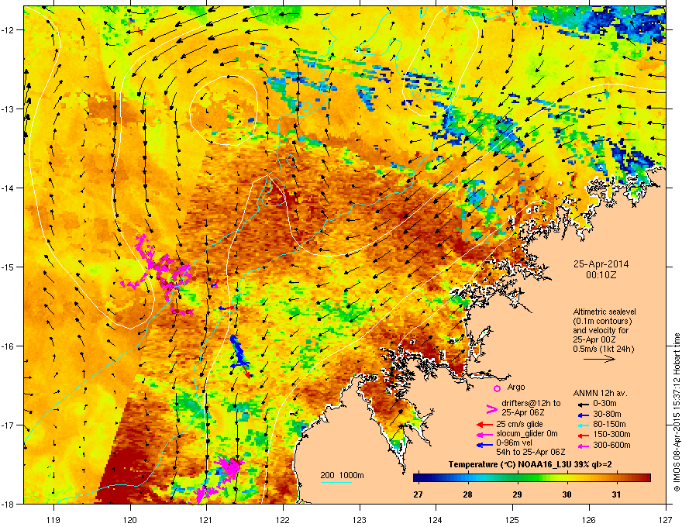Click the red 150-300m ANMN arrow
The image size is (682, 527).
[583, 434]
